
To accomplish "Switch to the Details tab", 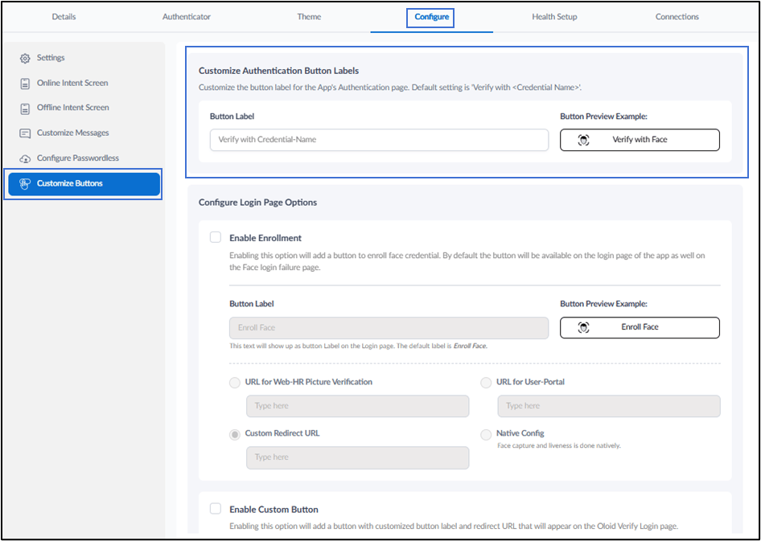I will click(x=64, y=17).
